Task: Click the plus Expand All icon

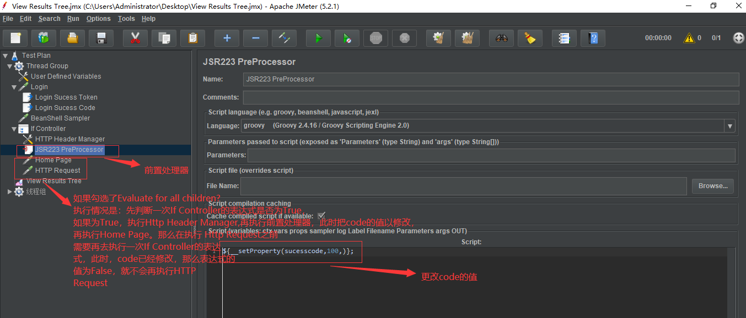Action: [227, 38]
